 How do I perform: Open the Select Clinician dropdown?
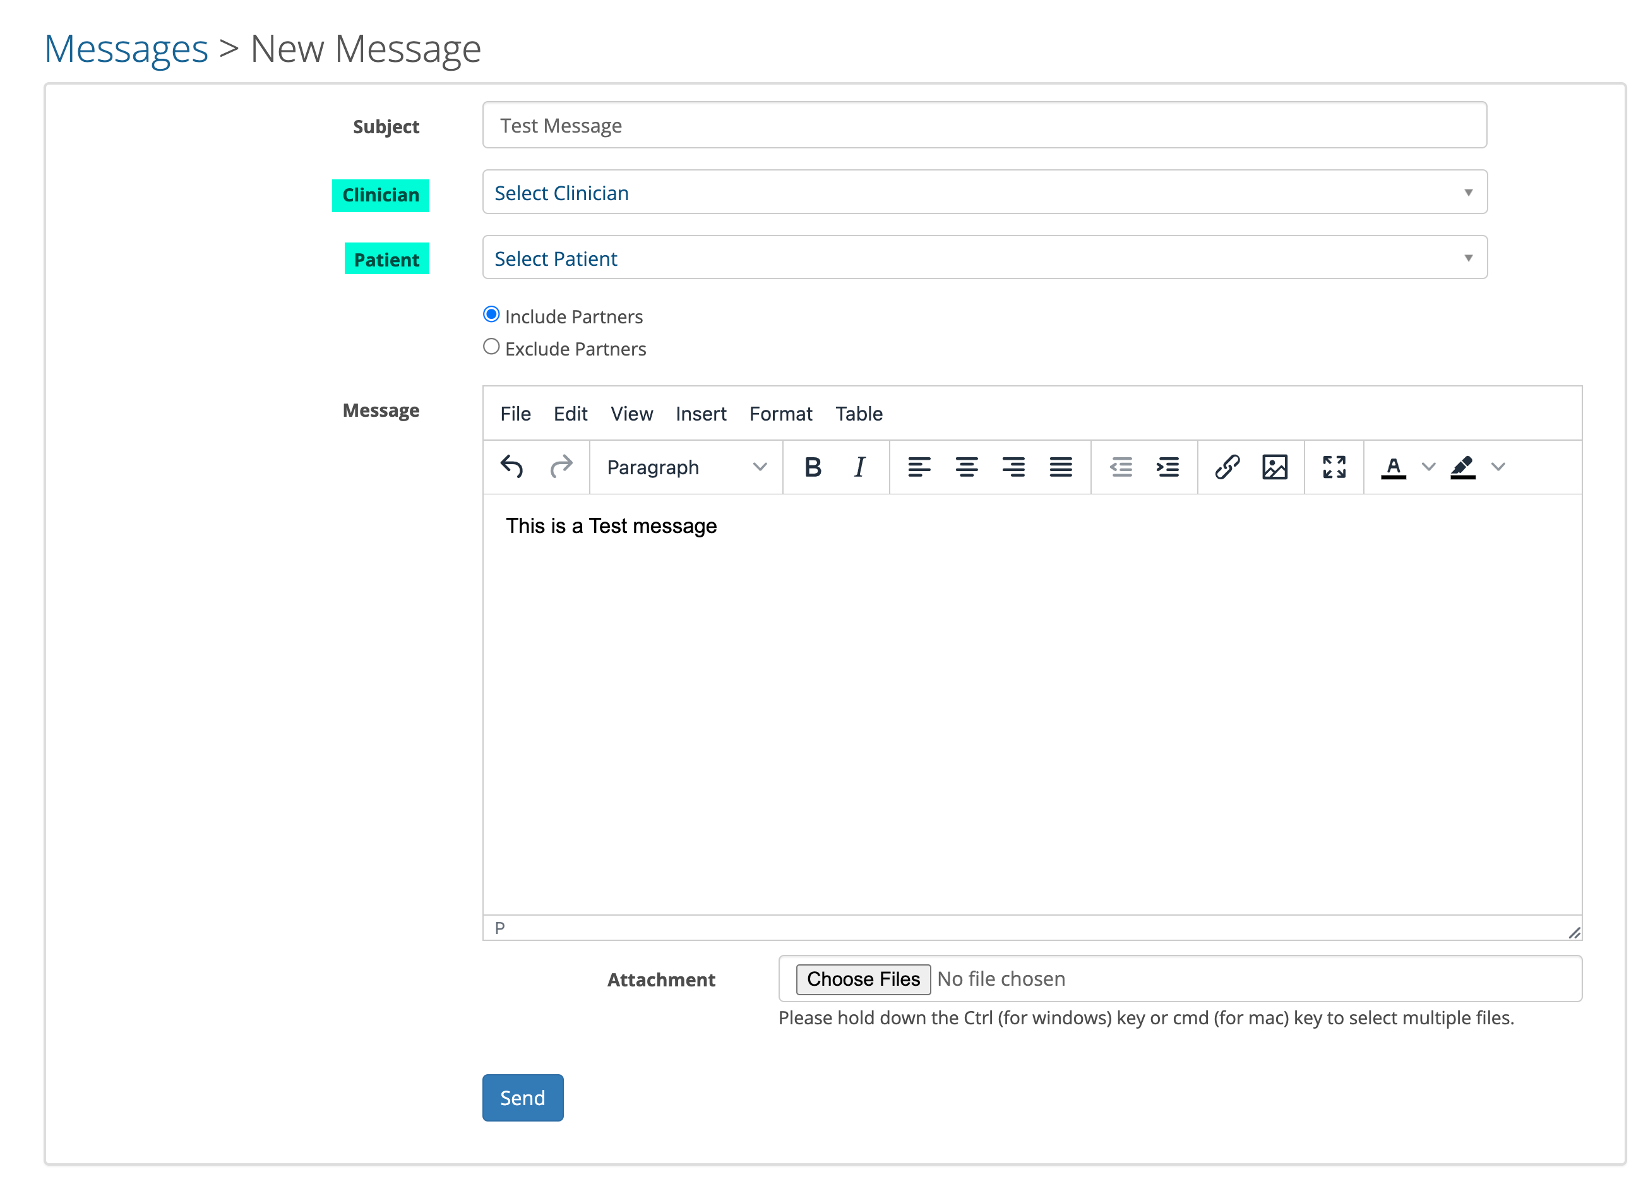pyautogui.click(x=984, y=192)
